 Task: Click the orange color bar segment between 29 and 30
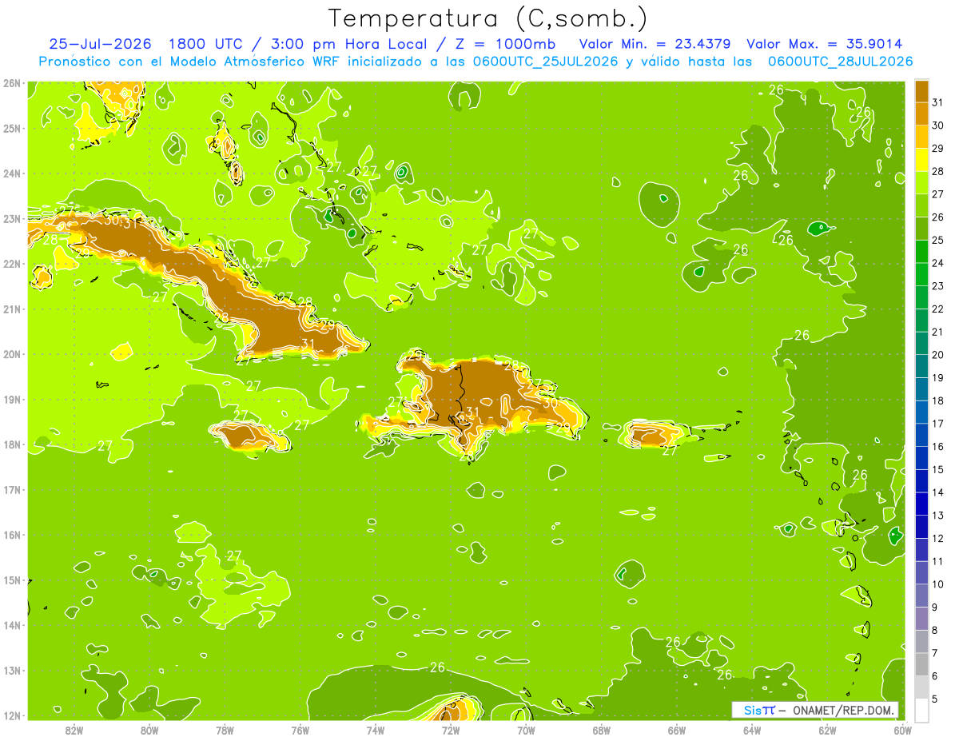[921, 137]
